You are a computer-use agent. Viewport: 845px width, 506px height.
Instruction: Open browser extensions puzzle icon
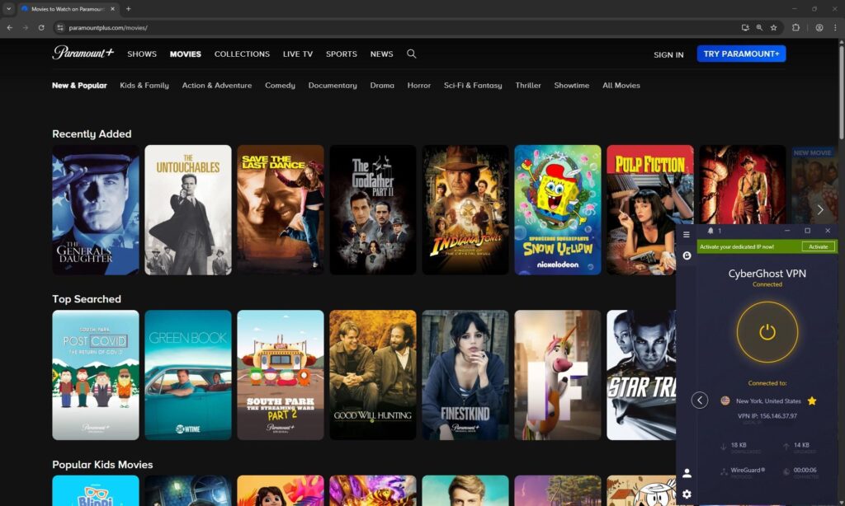[795, 27]
